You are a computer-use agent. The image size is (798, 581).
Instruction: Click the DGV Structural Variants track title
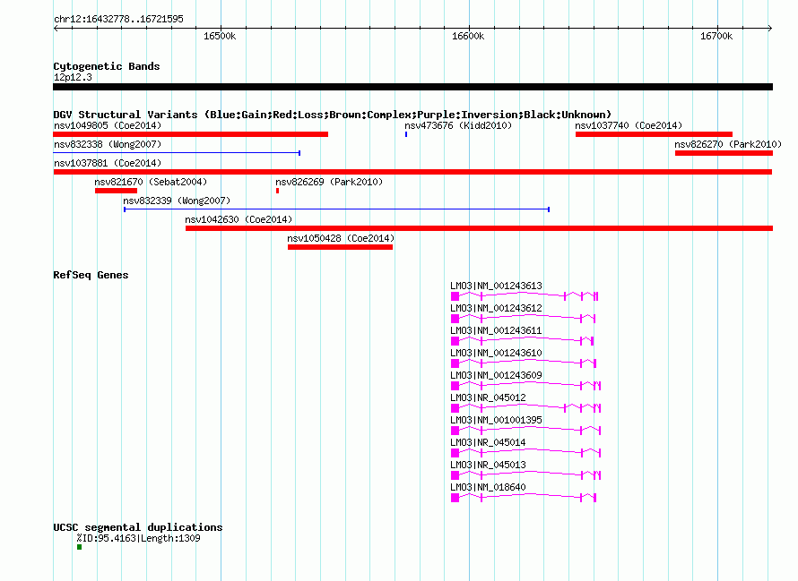point(333,115)
